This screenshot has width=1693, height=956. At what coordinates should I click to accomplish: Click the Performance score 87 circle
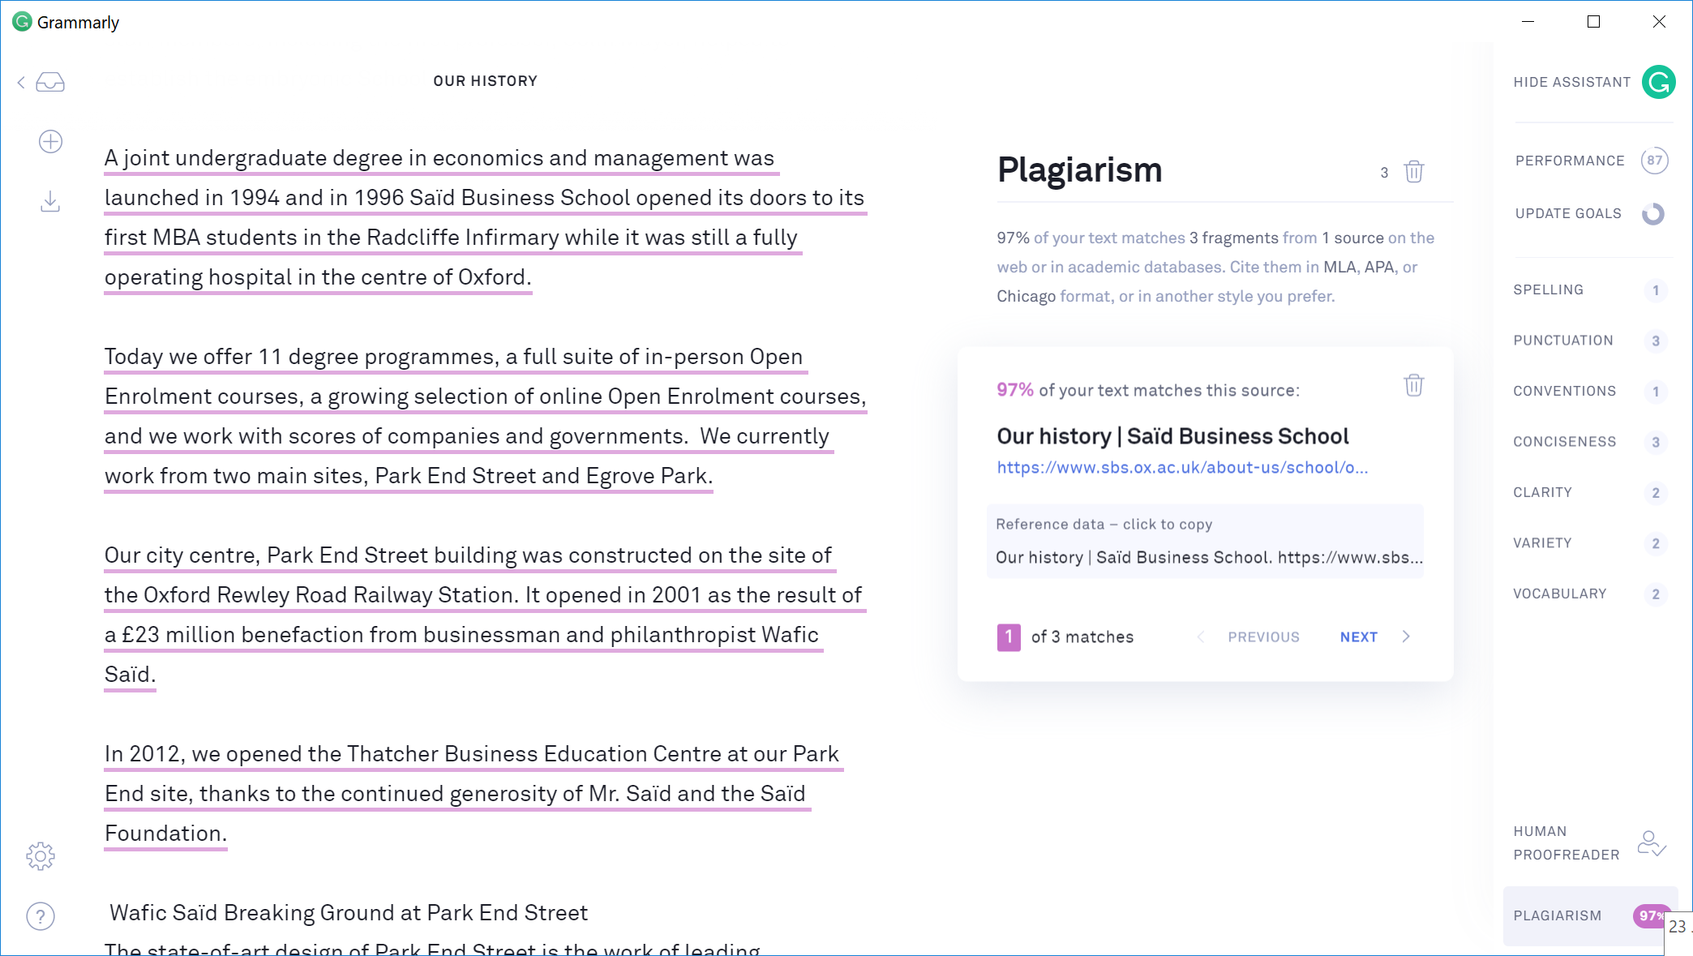(x=1654, y=161)
